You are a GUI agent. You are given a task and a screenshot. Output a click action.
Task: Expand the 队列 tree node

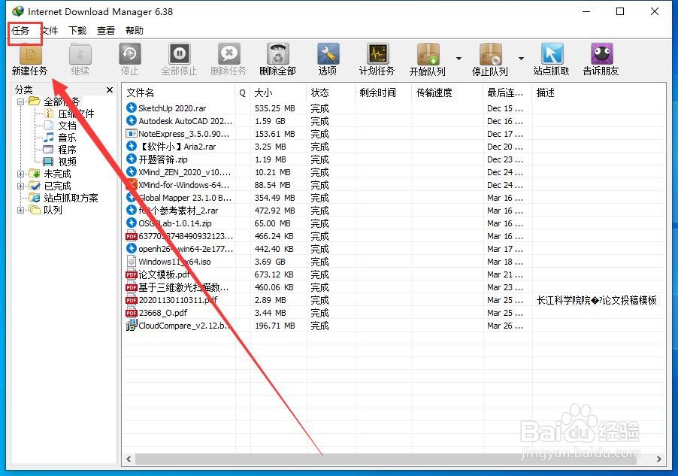coord(20,210)
